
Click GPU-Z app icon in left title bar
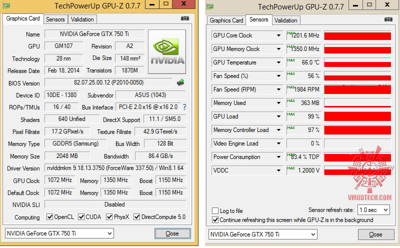[x=6, y=5]
